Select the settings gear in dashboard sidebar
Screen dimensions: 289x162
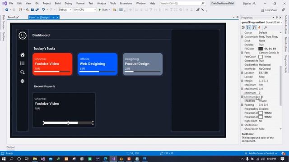(23, 81)
